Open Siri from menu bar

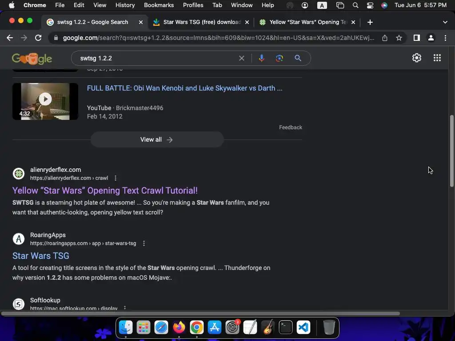tap(384, 5)
